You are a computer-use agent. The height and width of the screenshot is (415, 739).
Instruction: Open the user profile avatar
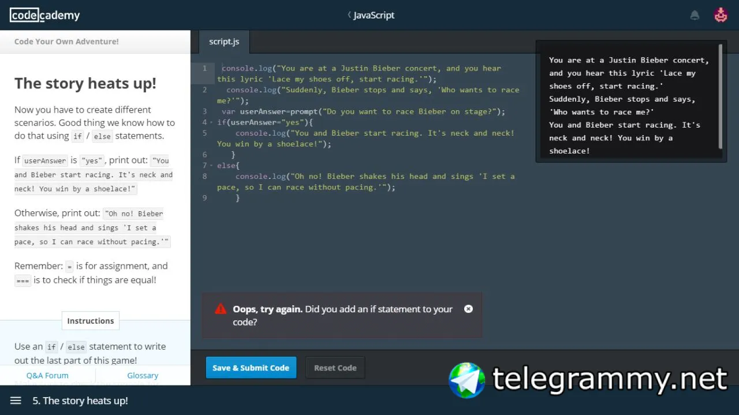tap(721, 15)
